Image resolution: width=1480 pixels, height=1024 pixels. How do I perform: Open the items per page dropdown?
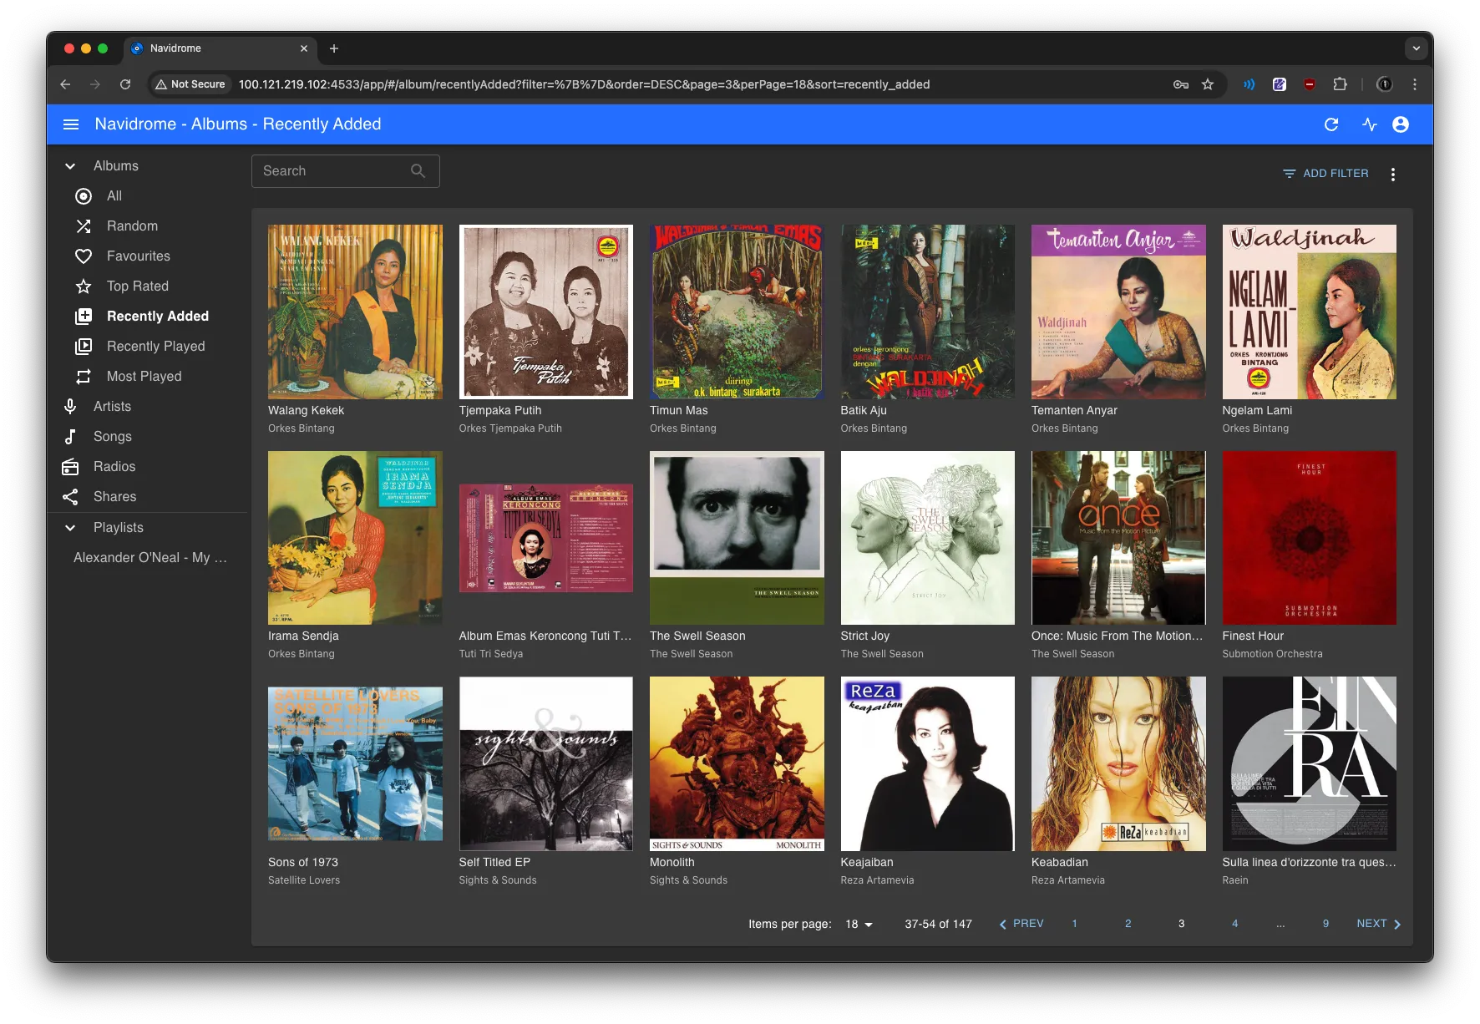click(x=859, y=924)
